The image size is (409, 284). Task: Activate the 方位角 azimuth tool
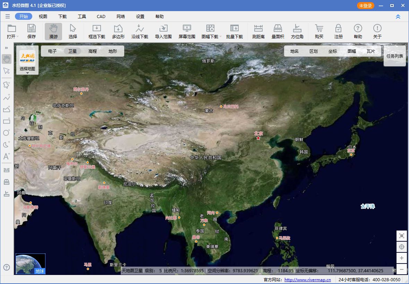tap(297, 31)
